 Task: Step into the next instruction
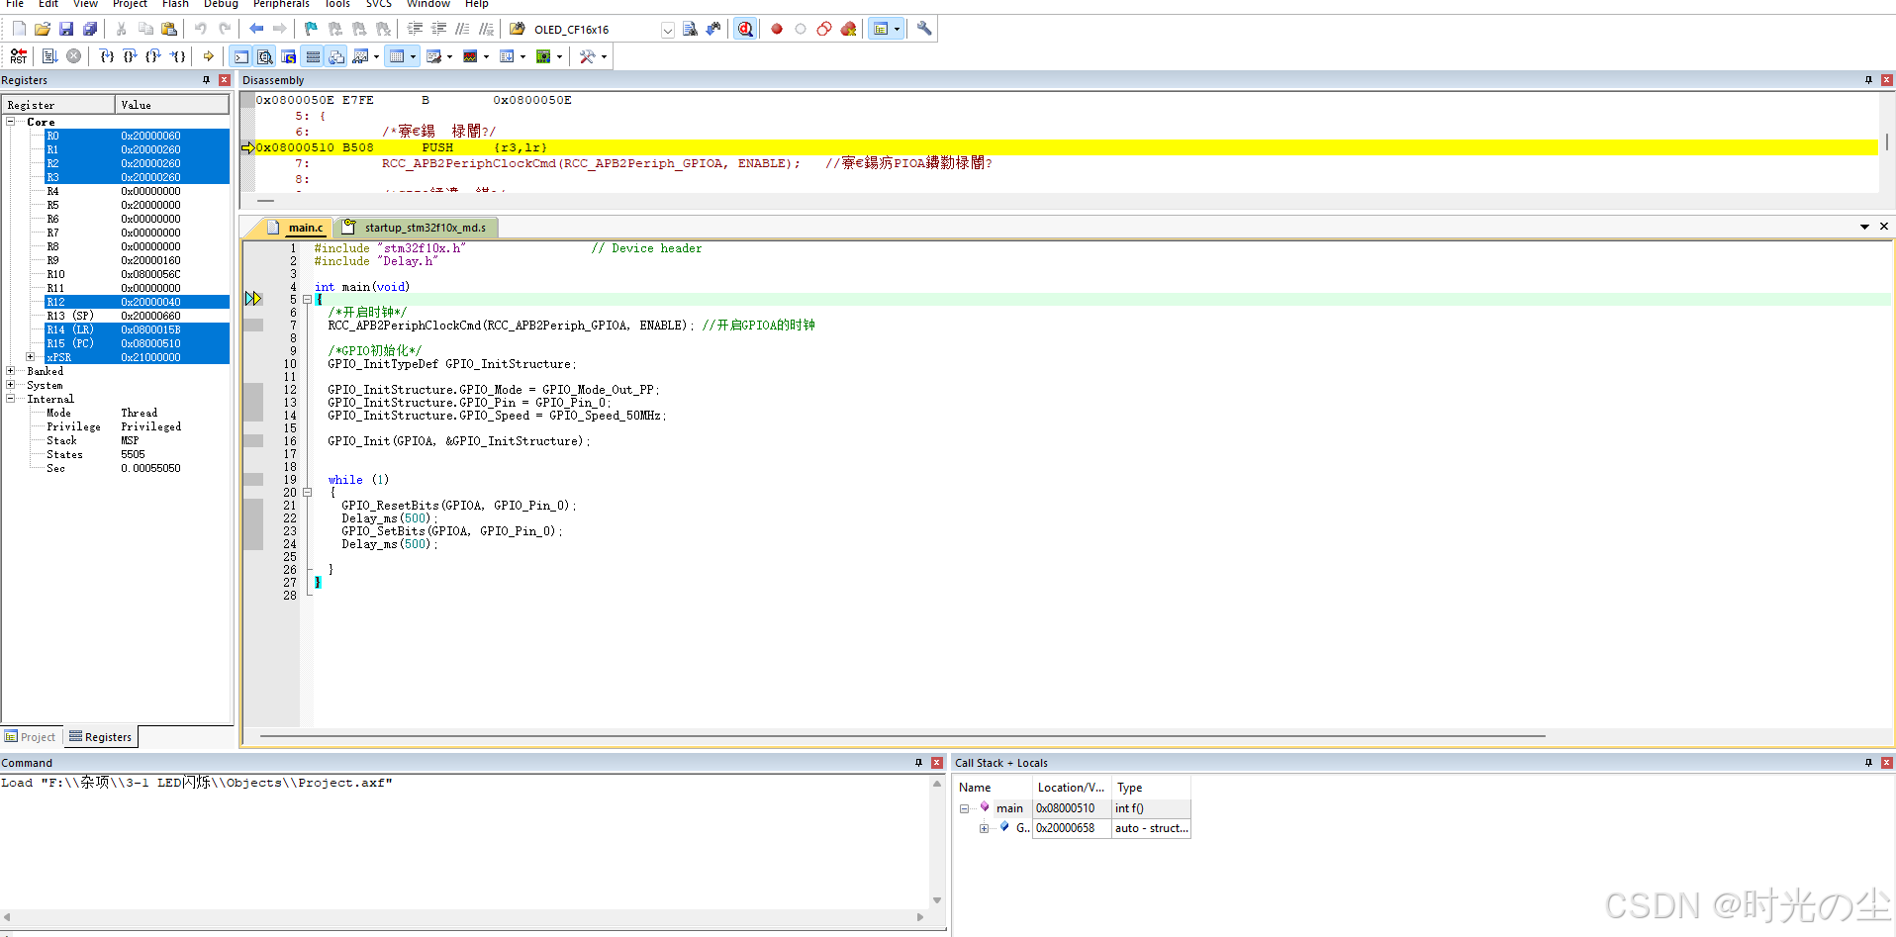coord(106,56)
